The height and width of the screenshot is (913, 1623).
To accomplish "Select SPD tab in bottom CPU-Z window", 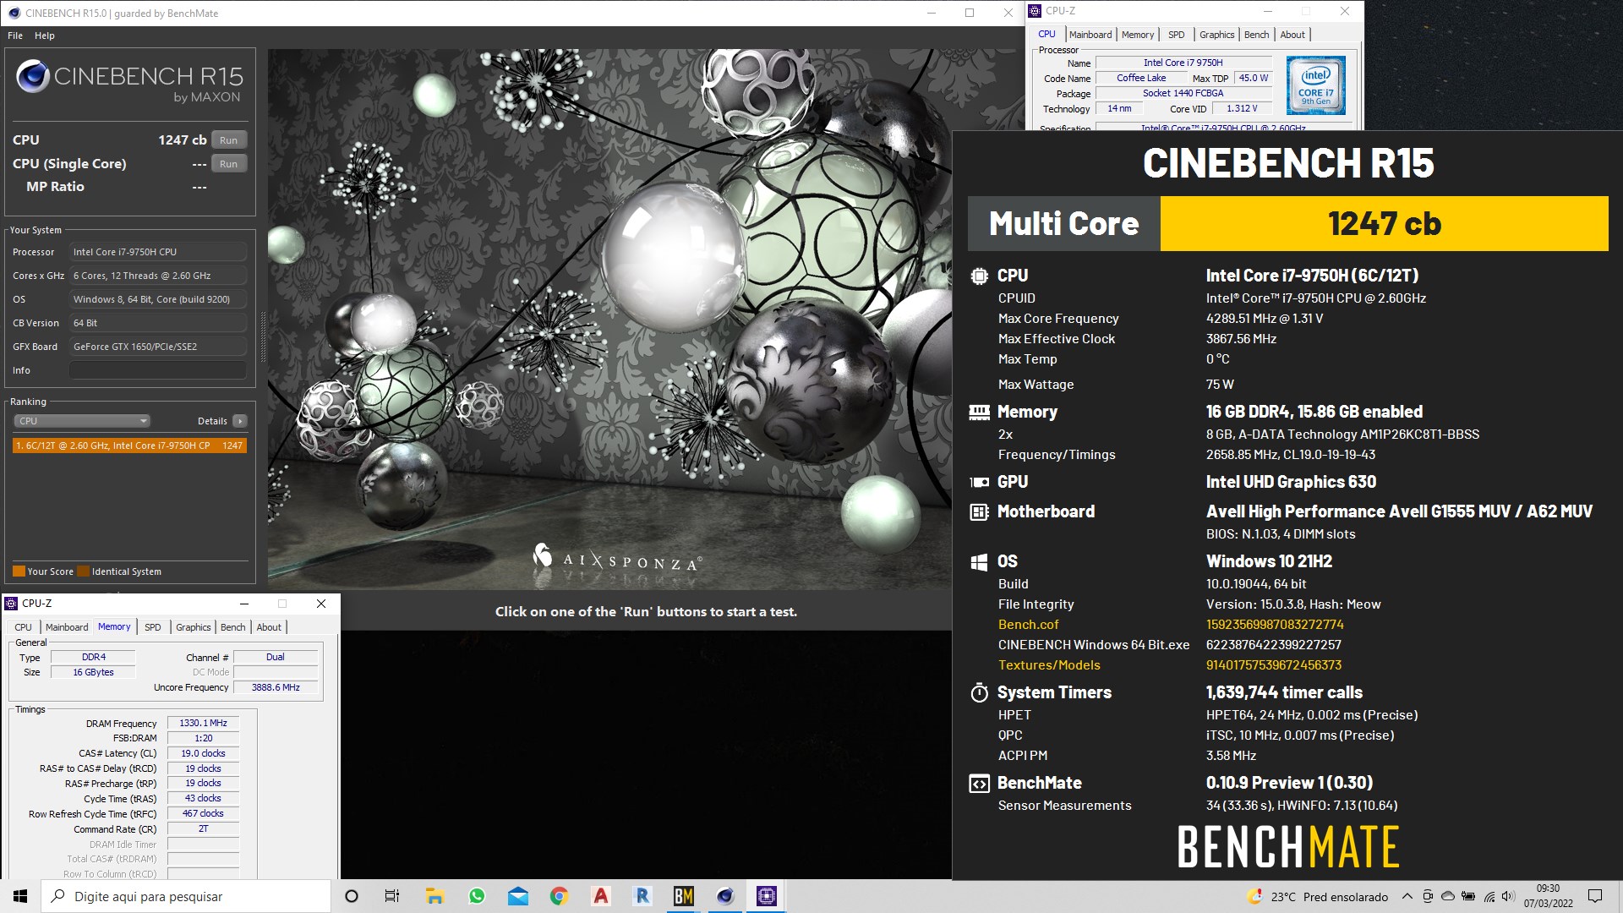I will pyautogui.click(x=152, y=627).
